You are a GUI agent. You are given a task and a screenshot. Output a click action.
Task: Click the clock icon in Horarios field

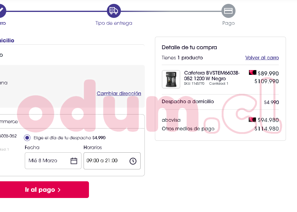[x=133, y=161]
